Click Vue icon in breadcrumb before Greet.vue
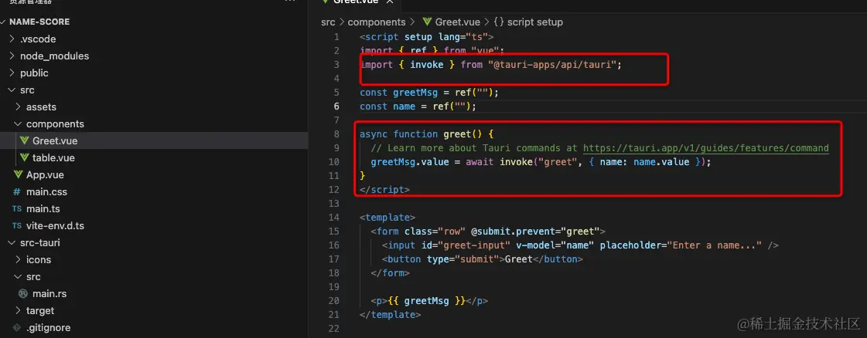Viewport: 867px width, 338px height. pyautogui.click(x=427, y=22)
